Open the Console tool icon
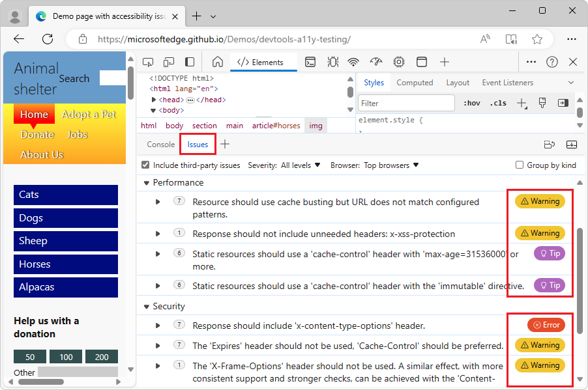Screen dimensions: 588x390 tap(310, 61)
